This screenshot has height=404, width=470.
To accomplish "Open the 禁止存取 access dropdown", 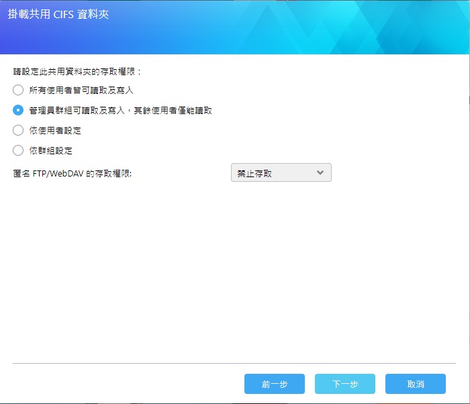I will point(281,172).
